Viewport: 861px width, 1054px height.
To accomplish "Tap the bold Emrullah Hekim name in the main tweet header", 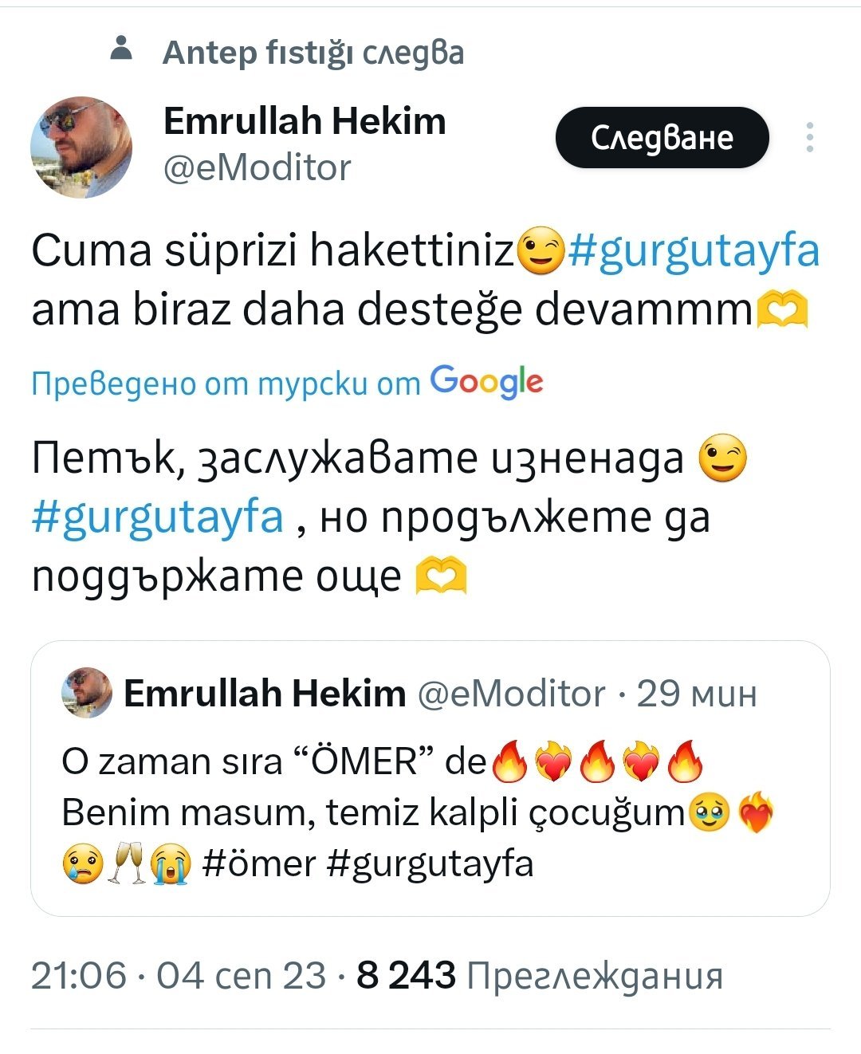I will point(305,121).
